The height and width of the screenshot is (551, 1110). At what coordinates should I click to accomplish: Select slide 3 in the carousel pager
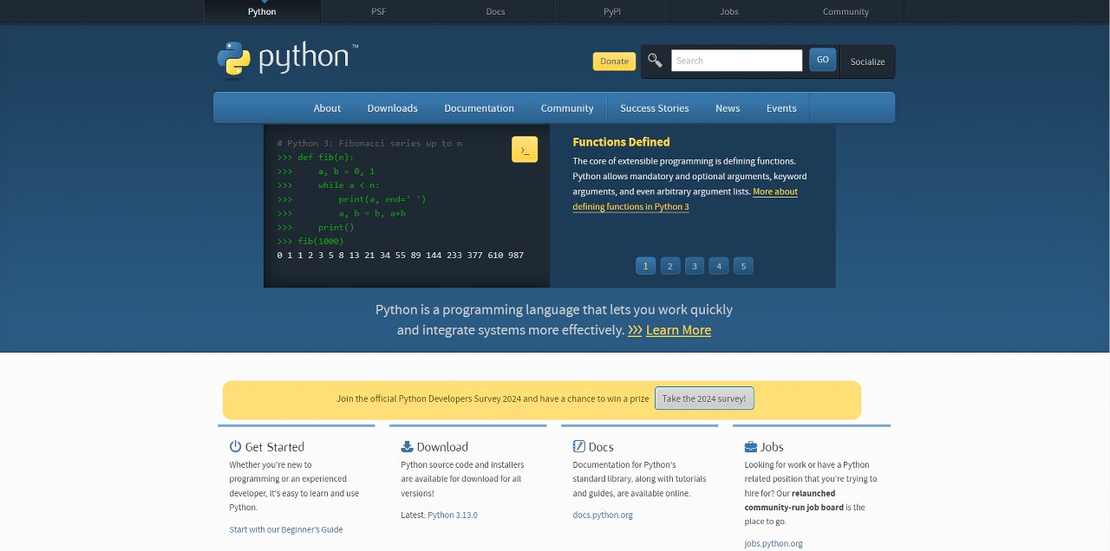[x=694, y=266]
